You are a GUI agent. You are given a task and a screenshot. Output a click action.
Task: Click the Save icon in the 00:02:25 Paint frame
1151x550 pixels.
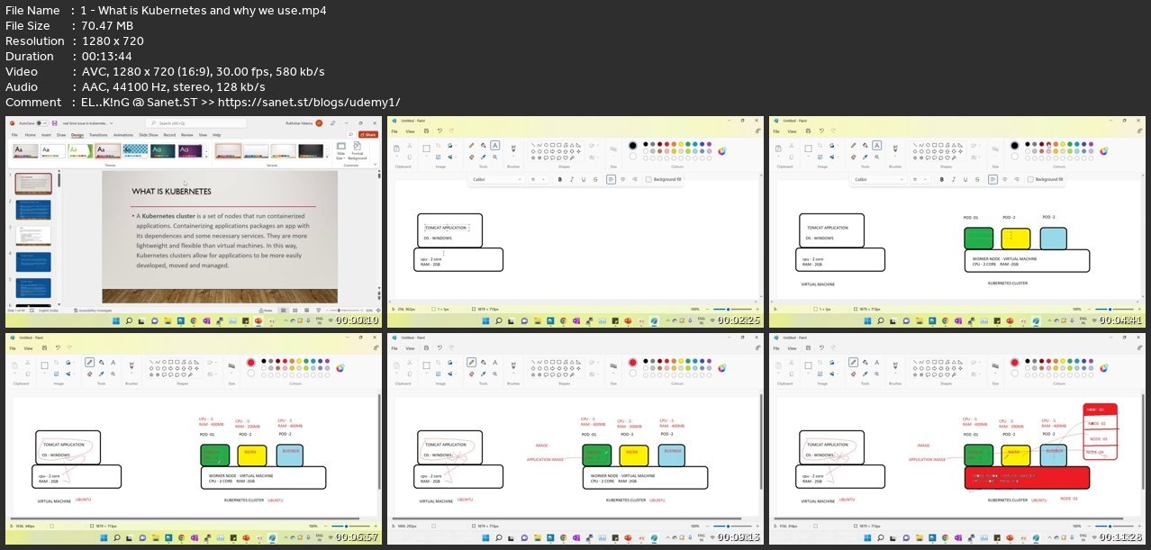426,131
